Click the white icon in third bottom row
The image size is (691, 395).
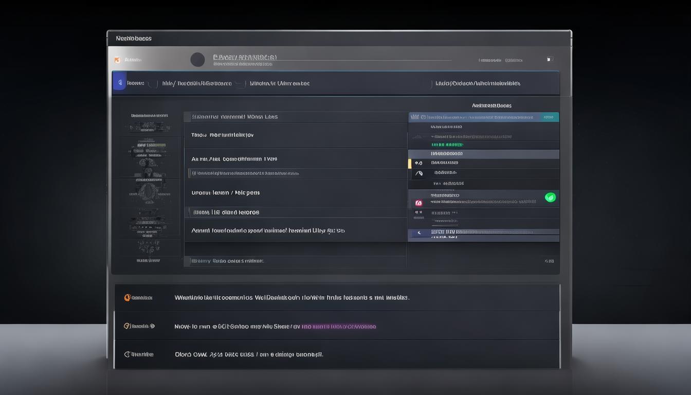(x=128, y=354)
